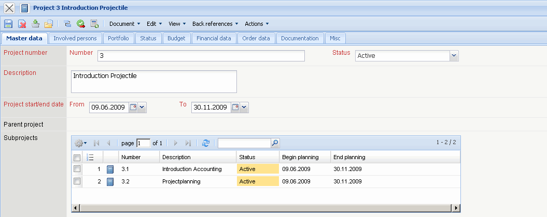This screenshot has width=547, height=217.
Task: Tick the checkbox for Projectplanning row
Action: pos(77,181)
